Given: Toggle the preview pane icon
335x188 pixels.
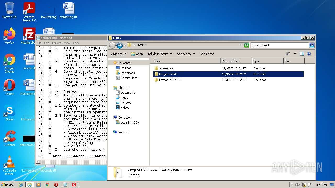Looking at the screenshot, I should (302, 54).
